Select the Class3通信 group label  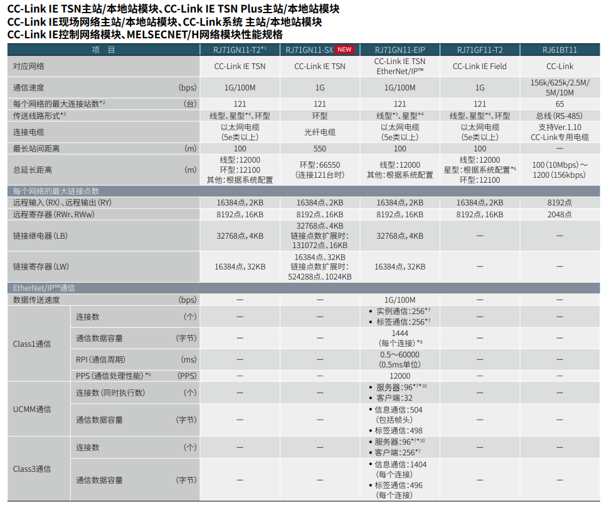(32, 469)
